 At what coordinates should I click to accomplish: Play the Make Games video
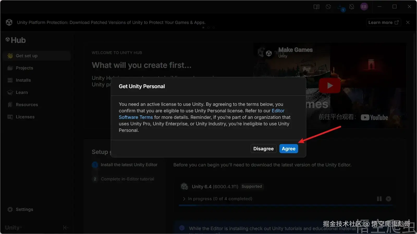pyautogui.click(x=330, y=86)
